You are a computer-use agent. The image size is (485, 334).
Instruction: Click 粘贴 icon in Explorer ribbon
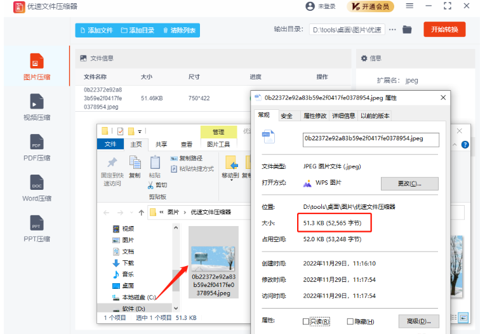[x=155, y=163]
